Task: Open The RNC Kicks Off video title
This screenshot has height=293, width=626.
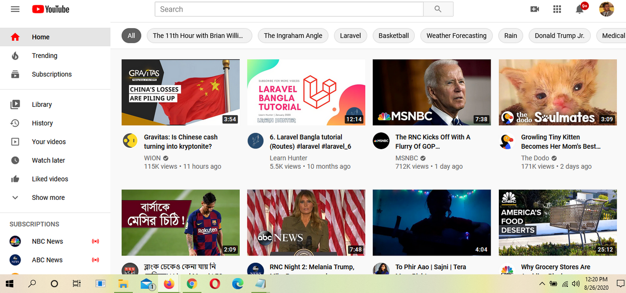Action: coord(433,142)
